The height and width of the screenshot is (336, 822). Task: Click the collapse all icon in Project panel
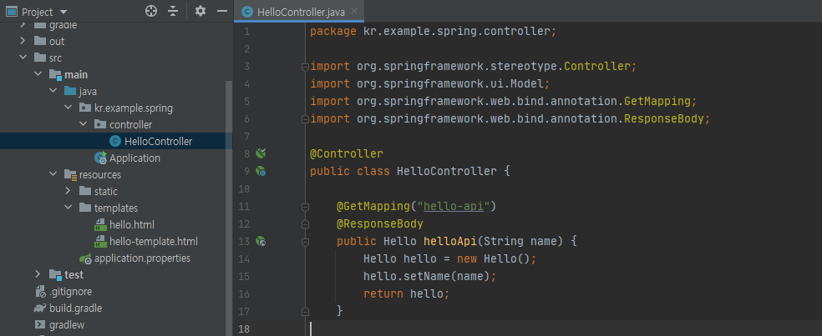[174, 11]
